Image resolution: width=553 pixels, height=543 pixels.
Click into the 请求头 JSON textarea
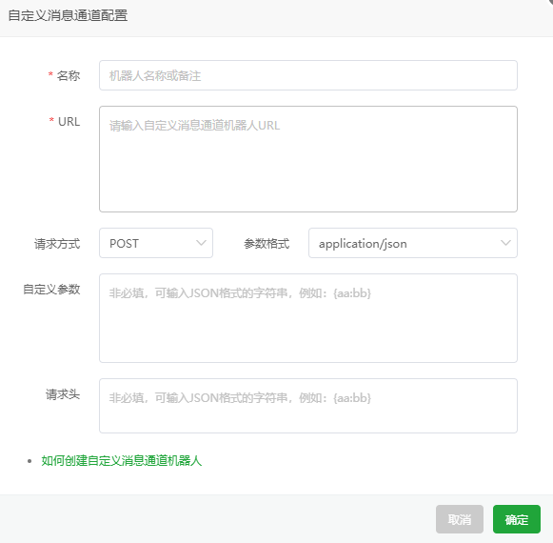(x=308, y=406)
